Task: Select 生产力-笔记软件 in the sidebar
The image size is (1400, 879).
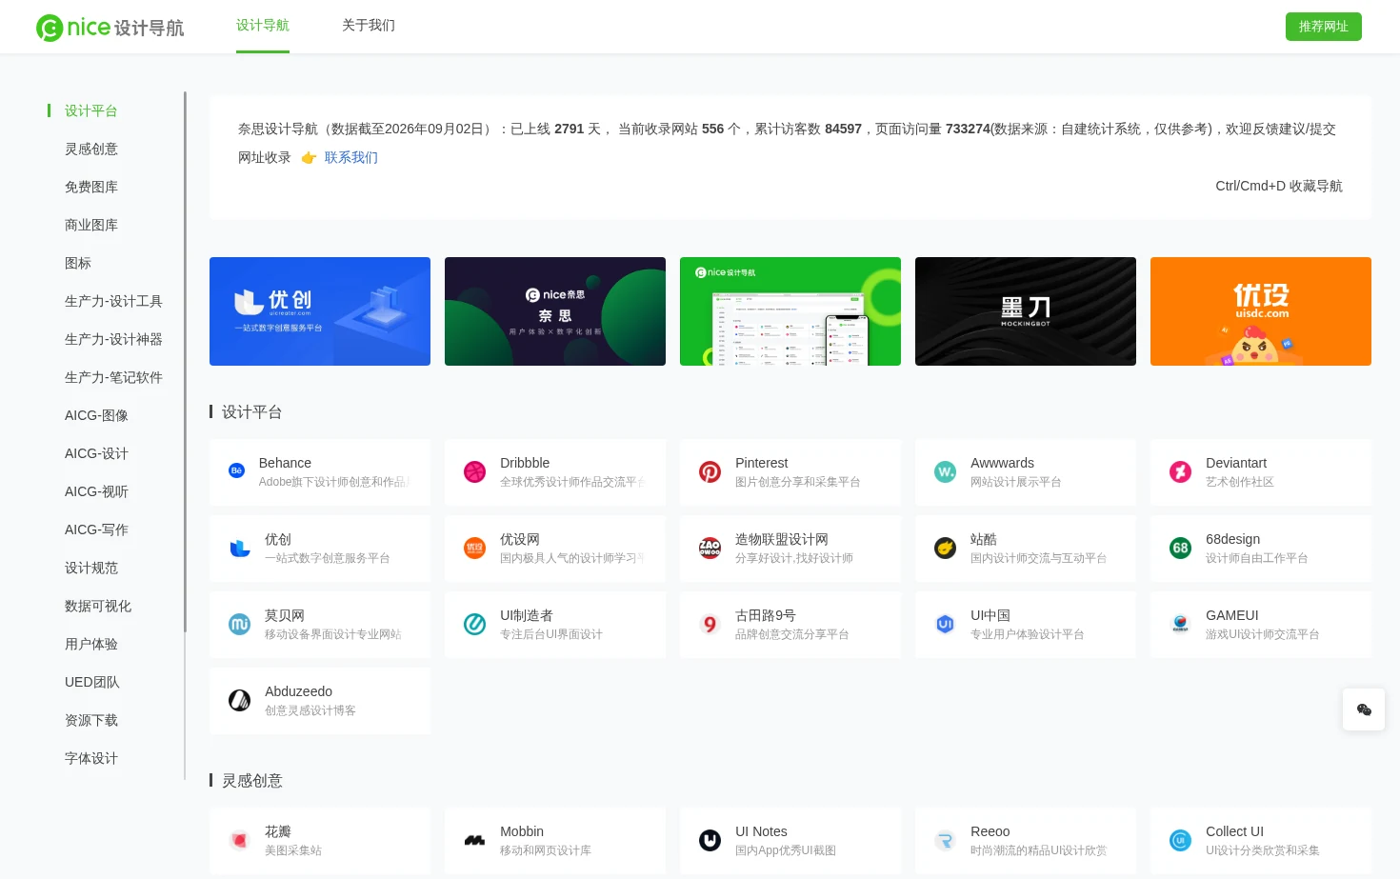Action: 113,377
